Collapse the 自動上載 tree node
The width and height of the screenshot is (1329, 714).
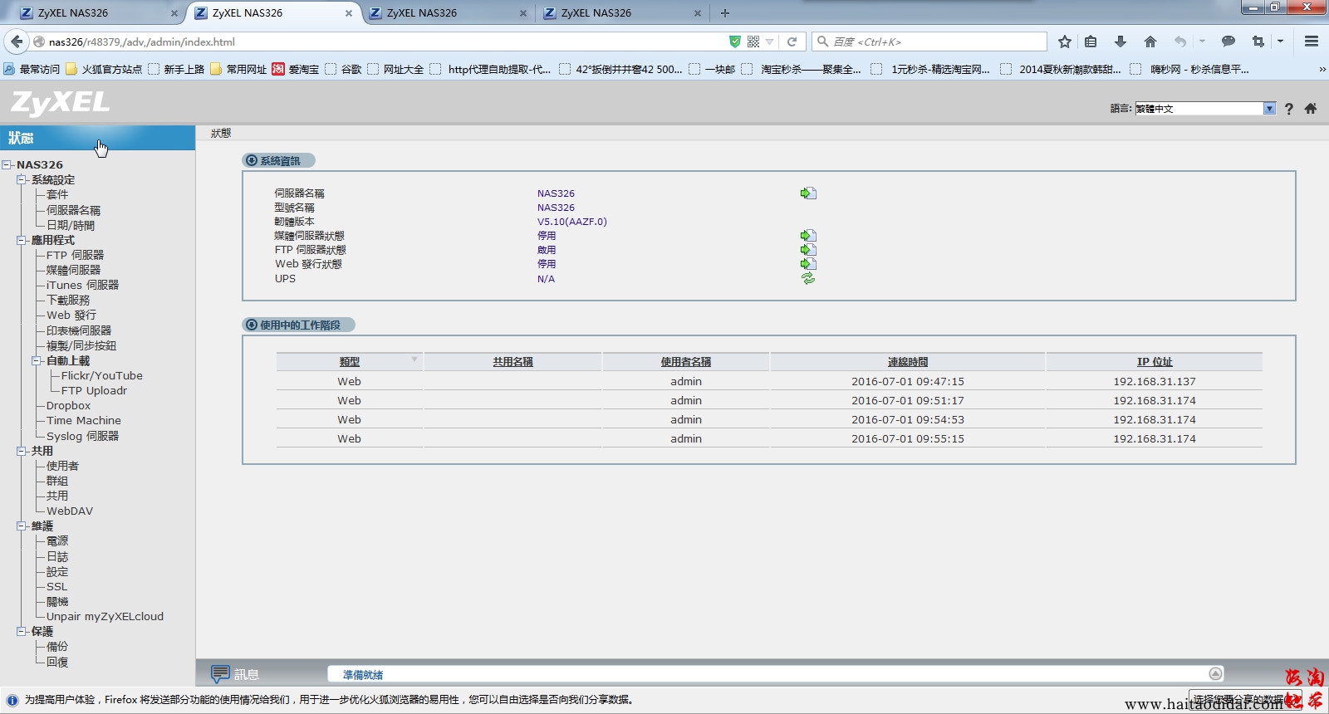pyautogui.click(x=37, y=360)
